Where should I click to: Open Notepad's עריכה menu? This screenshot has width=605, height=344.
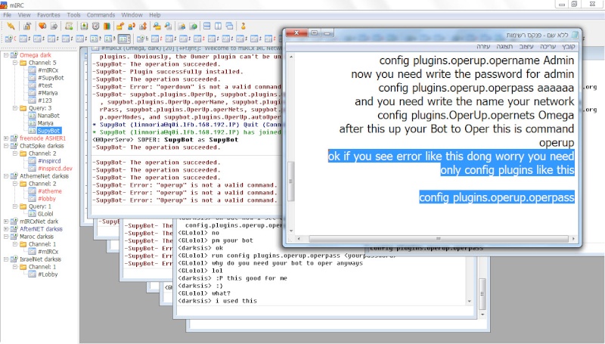(548, 46)
